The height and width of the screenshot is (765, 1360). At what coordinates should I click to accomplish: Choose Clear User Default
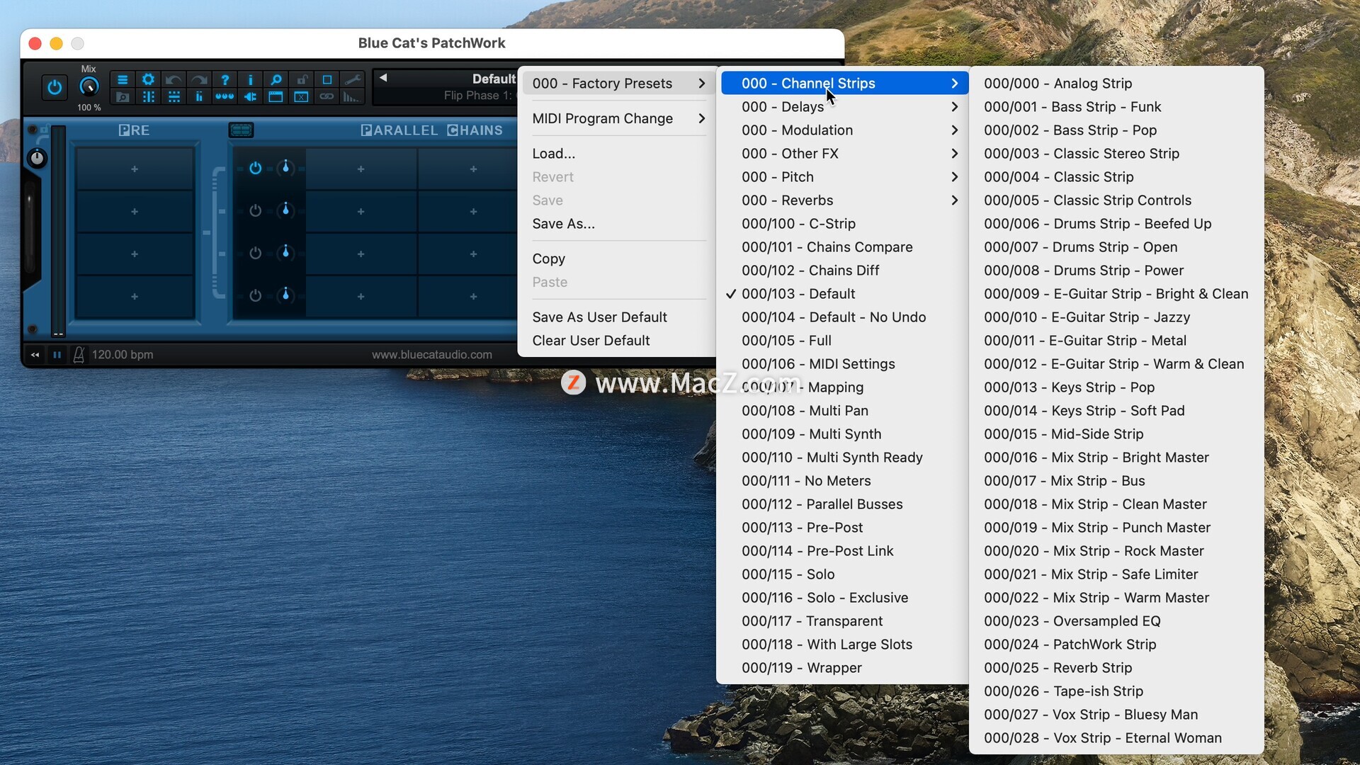click(x=617, y=340)
